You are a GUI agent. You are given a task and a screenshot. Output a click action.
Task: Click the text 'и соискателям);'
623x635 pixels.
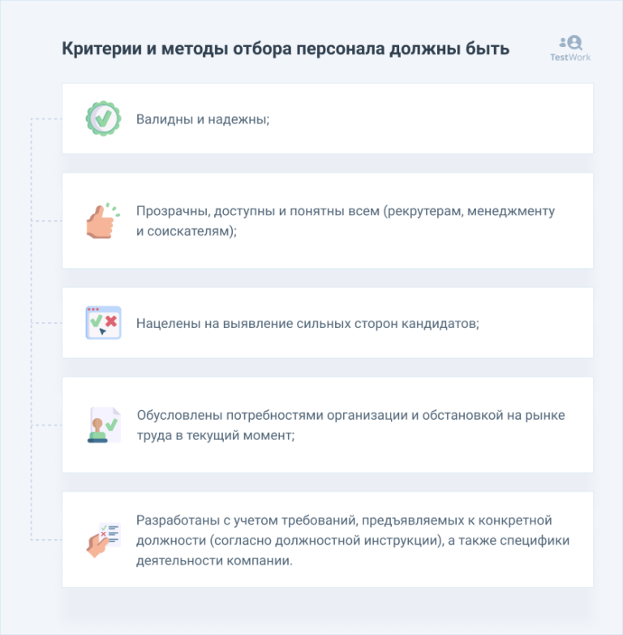(x=187, y=231)
